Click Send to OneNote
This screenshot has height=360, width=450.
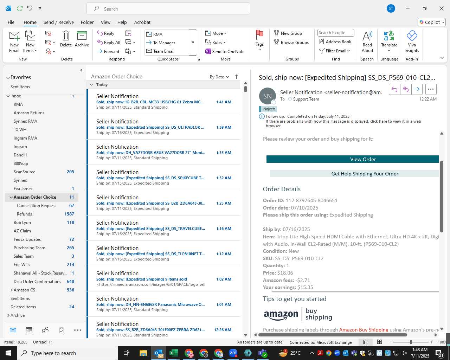[x=225, y=51]
